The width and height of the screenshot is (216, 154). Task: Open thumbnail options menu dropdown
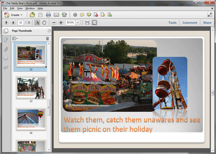[15, 38]
